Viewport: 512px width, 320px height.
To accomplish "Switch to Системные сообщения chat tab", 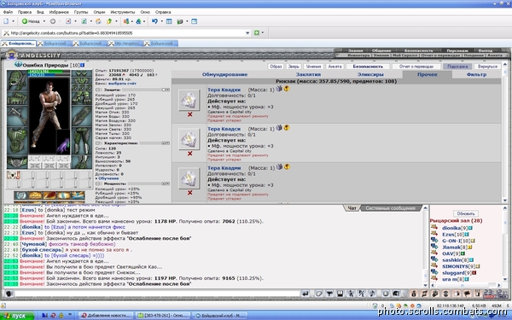I will pyautogui.click(x=390, y=208).
